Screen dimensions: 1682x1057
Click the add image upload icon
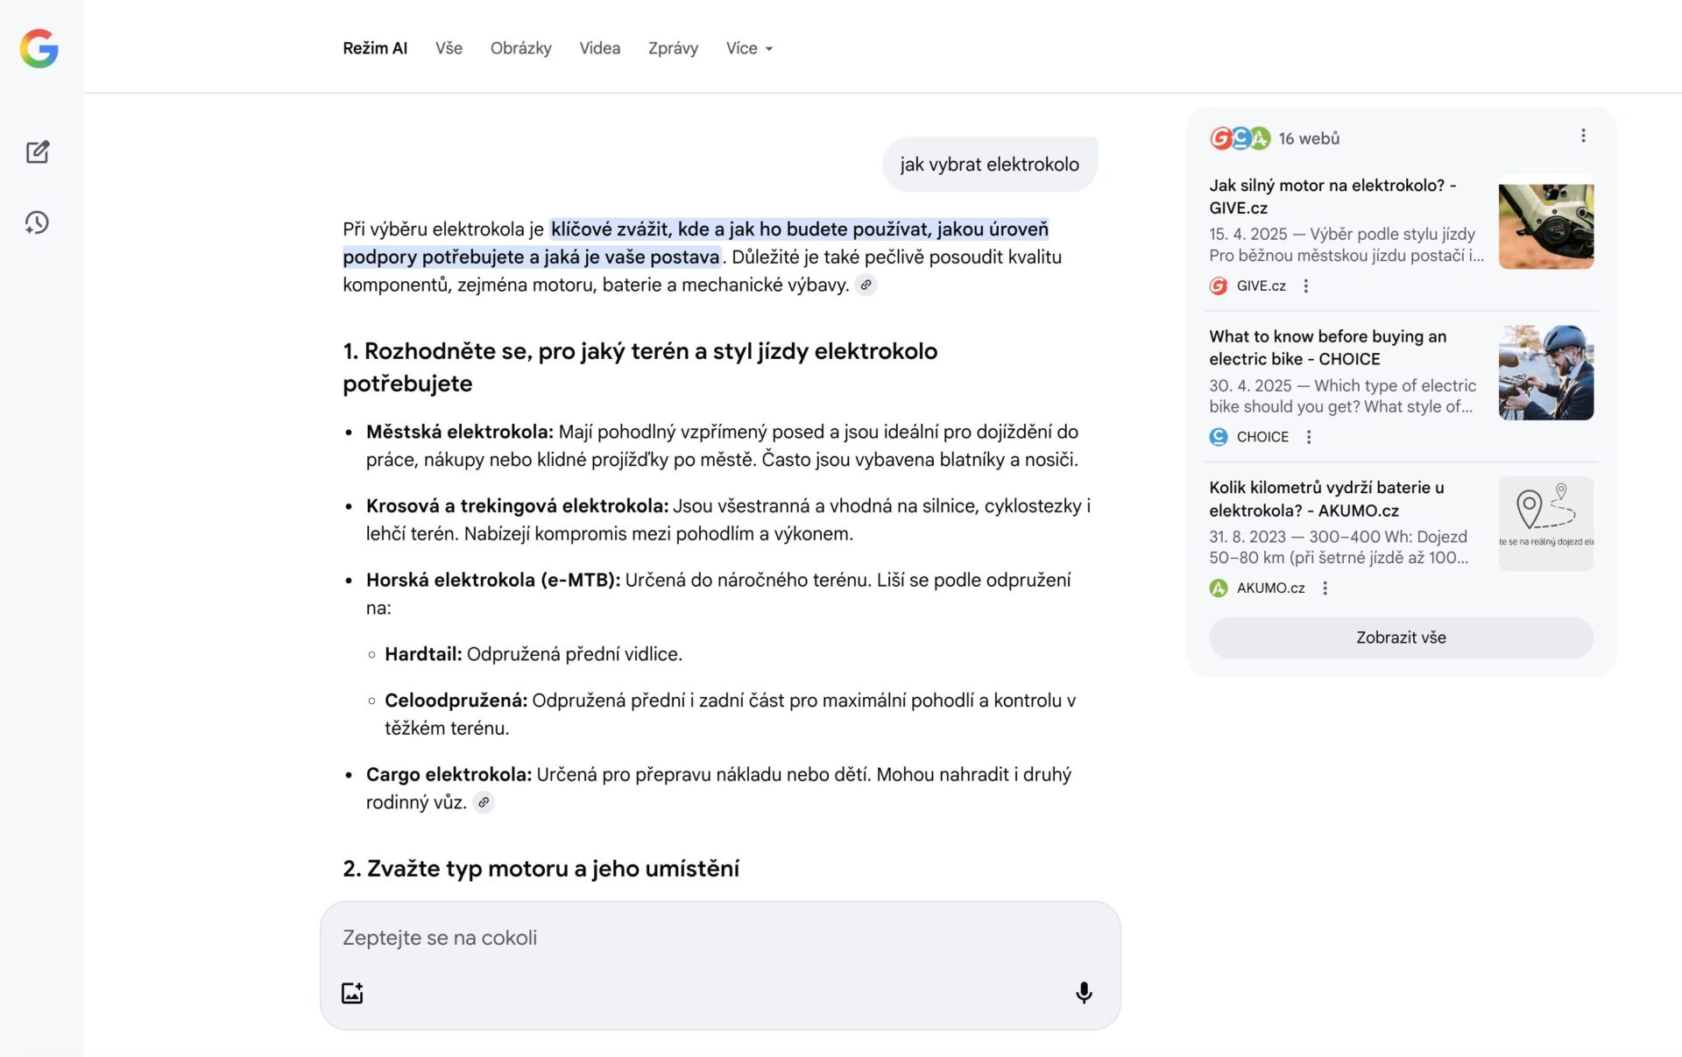click(x=352, y=992)
